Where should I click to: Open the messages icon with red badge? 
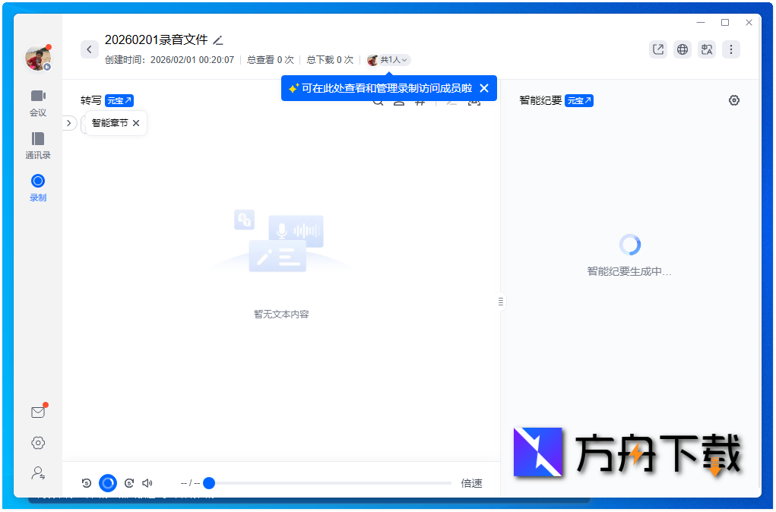pyautogui.click(x=38, y=412)
